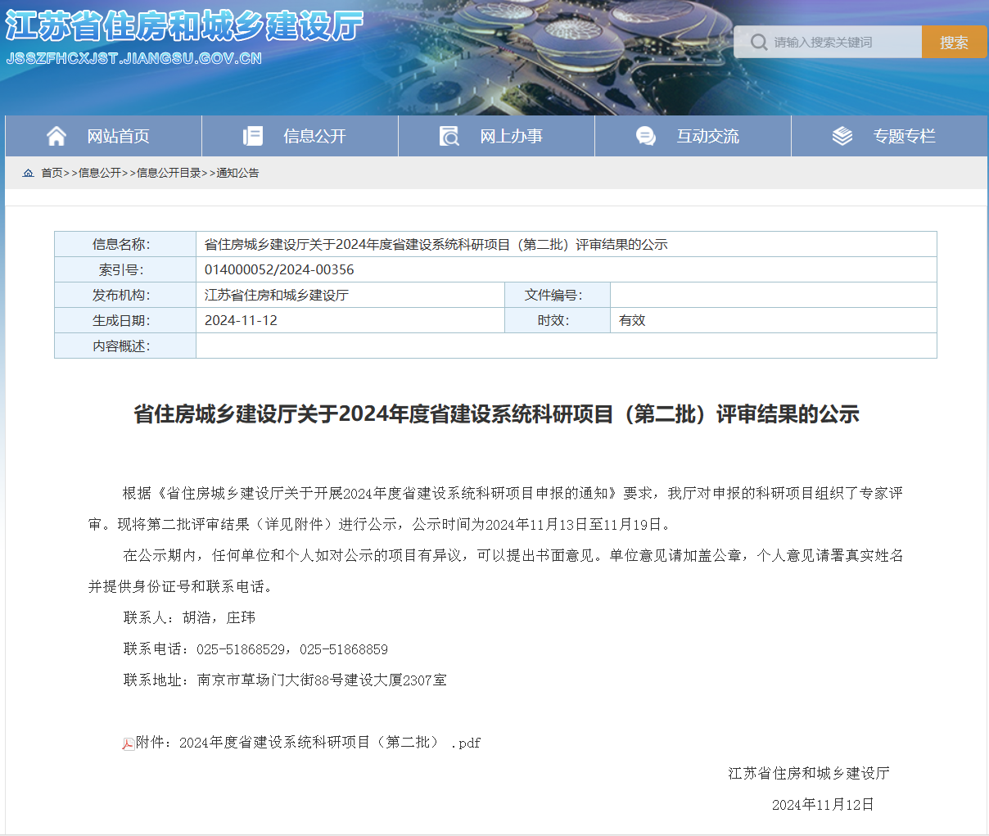
Task: Click the JSSZFHCXJST.JIANGSU.GOV.CN domain text
Action: 134,58
